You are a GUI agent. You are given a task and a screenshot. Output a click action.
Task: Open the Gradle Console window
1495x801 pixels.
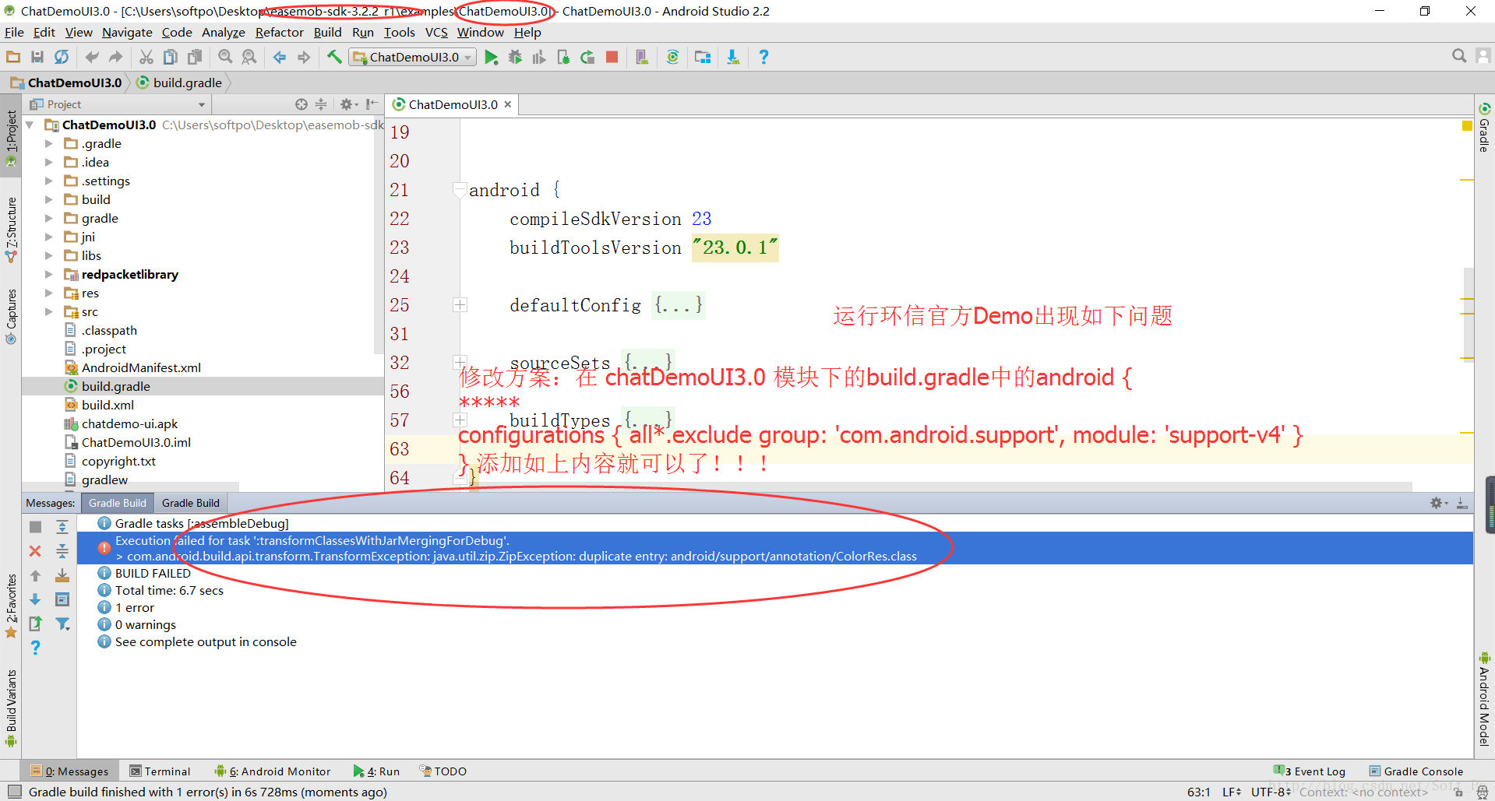(x=1416, y=771)
